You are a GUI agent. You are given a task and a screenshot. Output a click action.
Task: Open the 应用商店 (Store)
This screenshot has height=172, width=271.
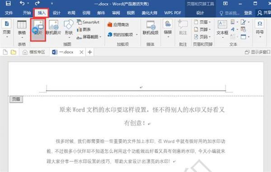click(118, 24)
